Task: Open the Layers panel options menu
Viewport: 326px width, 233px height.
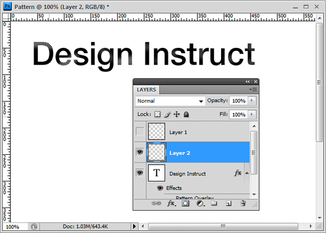Action: [x=253, y=90]
